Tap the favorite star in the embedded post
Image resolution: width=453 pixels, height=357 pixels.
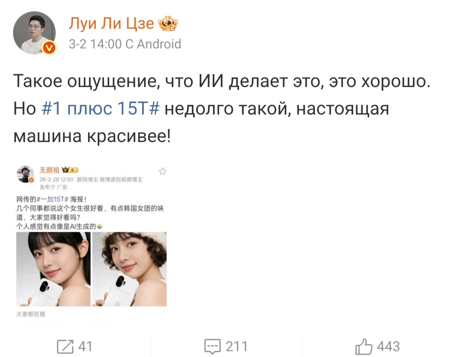(x=162, y=171)
